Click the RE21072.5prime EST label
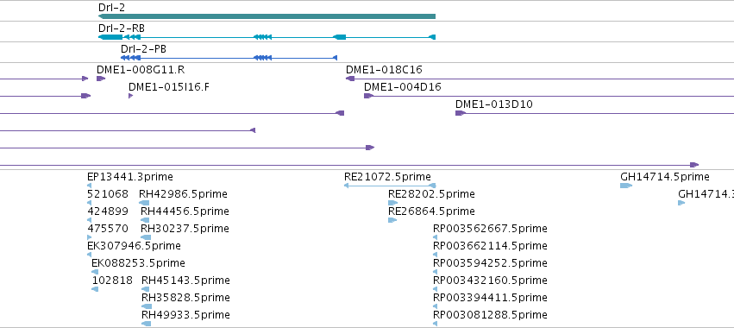 click(x=387, y=177)
